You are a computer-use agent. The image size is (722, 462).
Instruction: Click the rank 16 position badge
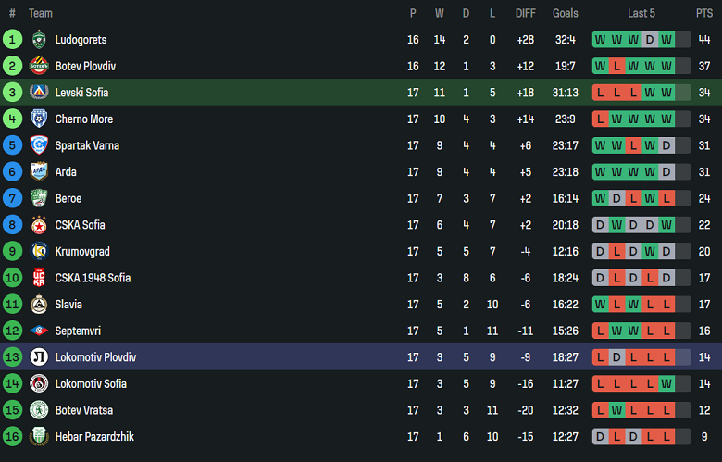12,436
